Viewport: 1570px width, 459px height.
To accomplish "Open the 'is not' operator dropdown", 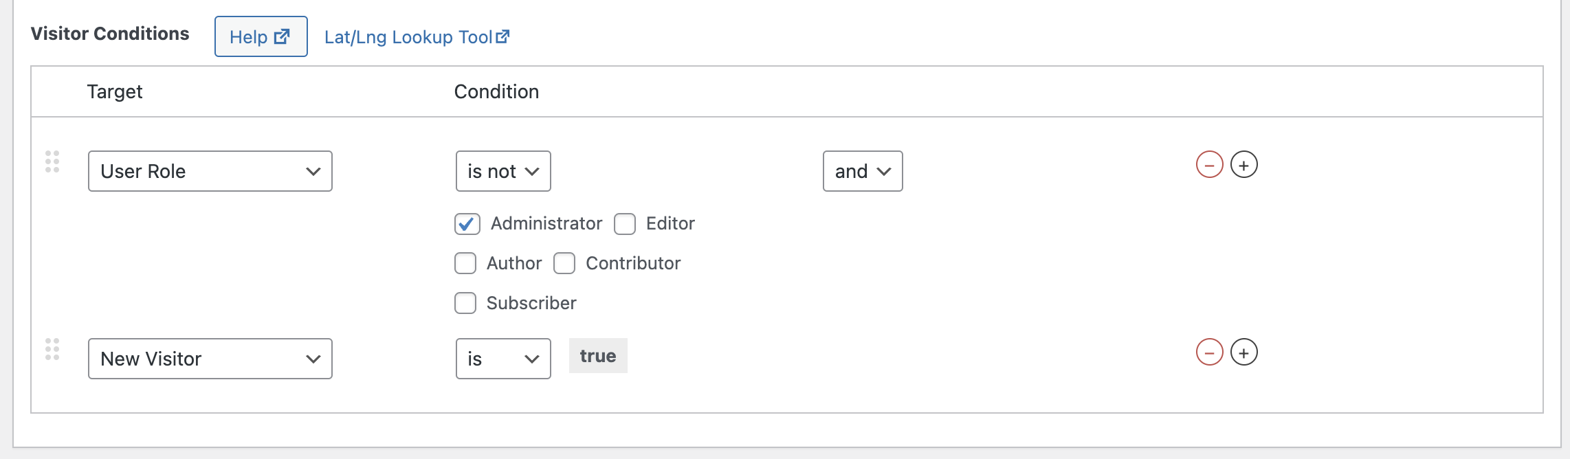I will (x=503, y=171).
